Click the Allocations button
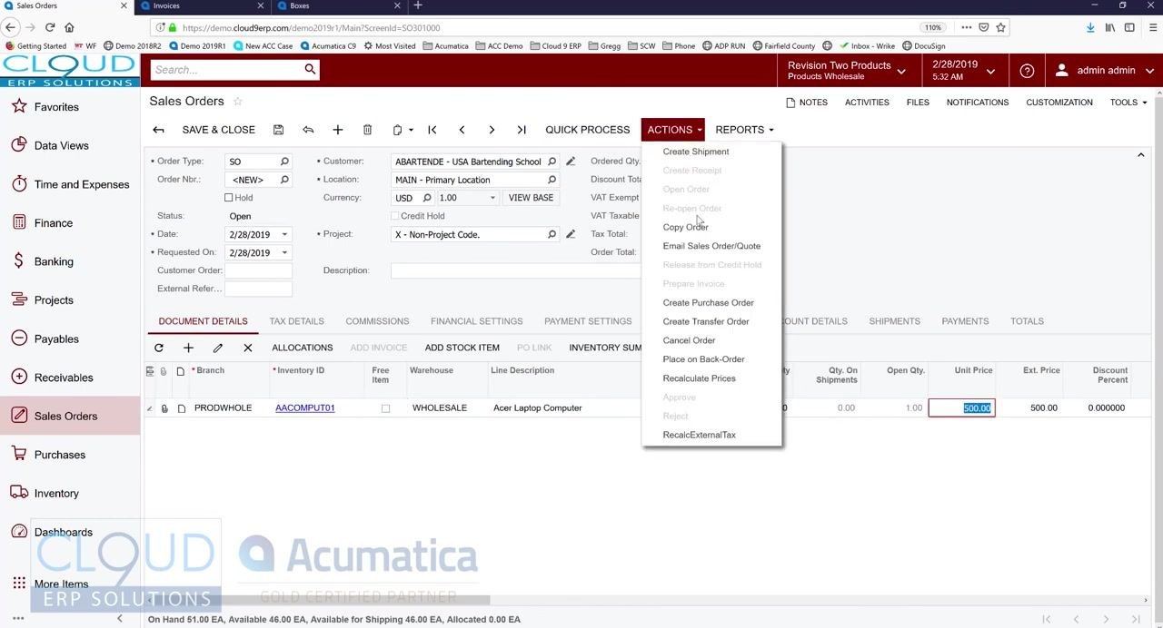This screenshot has width=1163, height=628. (303, 348)
